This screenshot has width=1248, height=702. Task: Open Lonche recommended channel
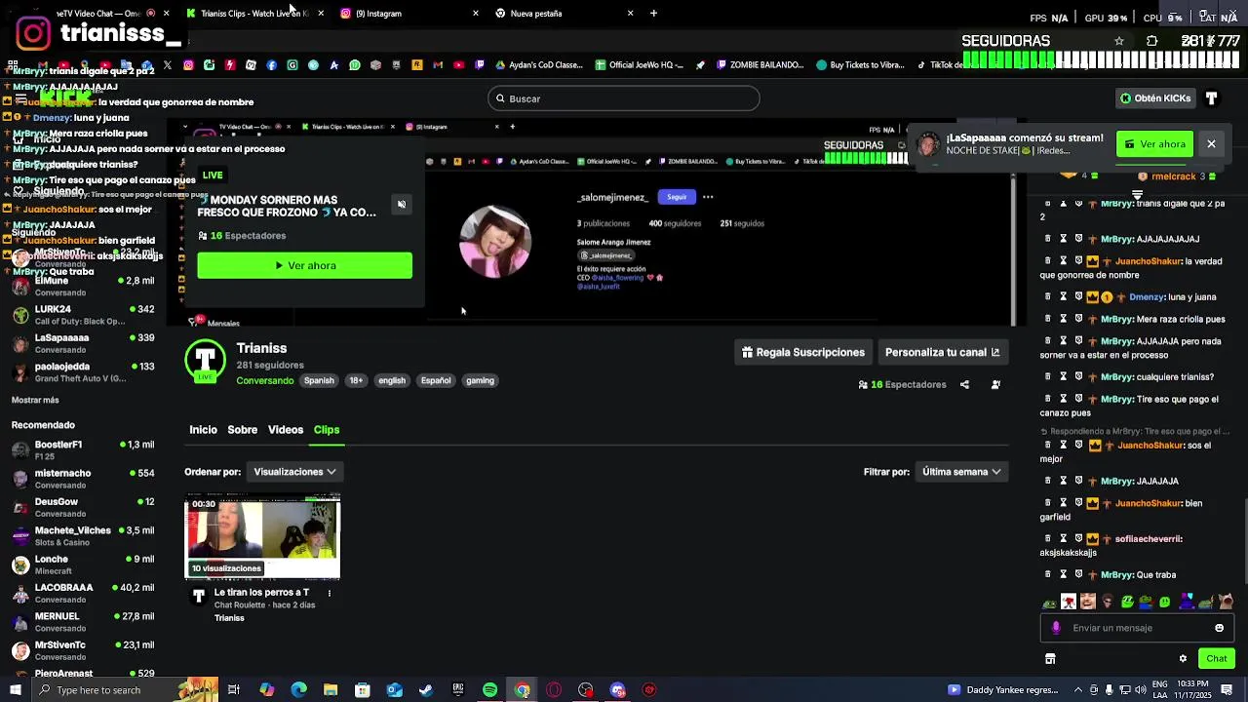(x=83, y=565)
